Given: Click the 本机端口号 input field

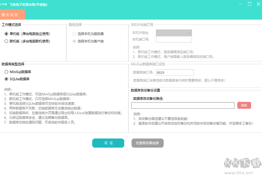Looking at the screenshot, I should [174, 39].
